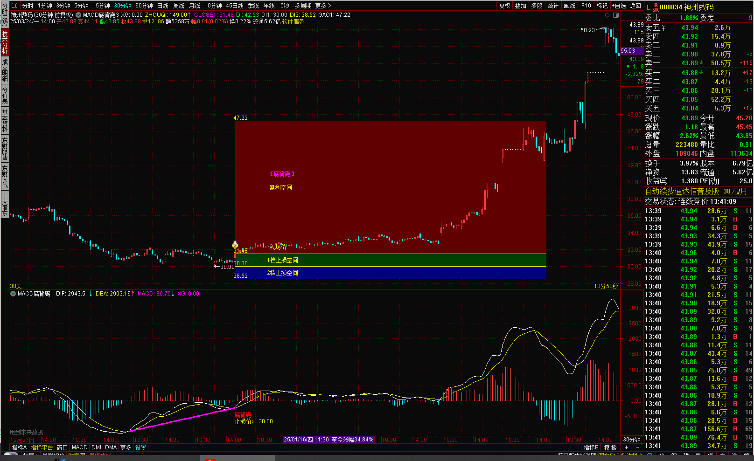Viewport: 754px width, 461px height.
Task: Click the R 500 marker beside the stock code
Action: pos(656,7)
